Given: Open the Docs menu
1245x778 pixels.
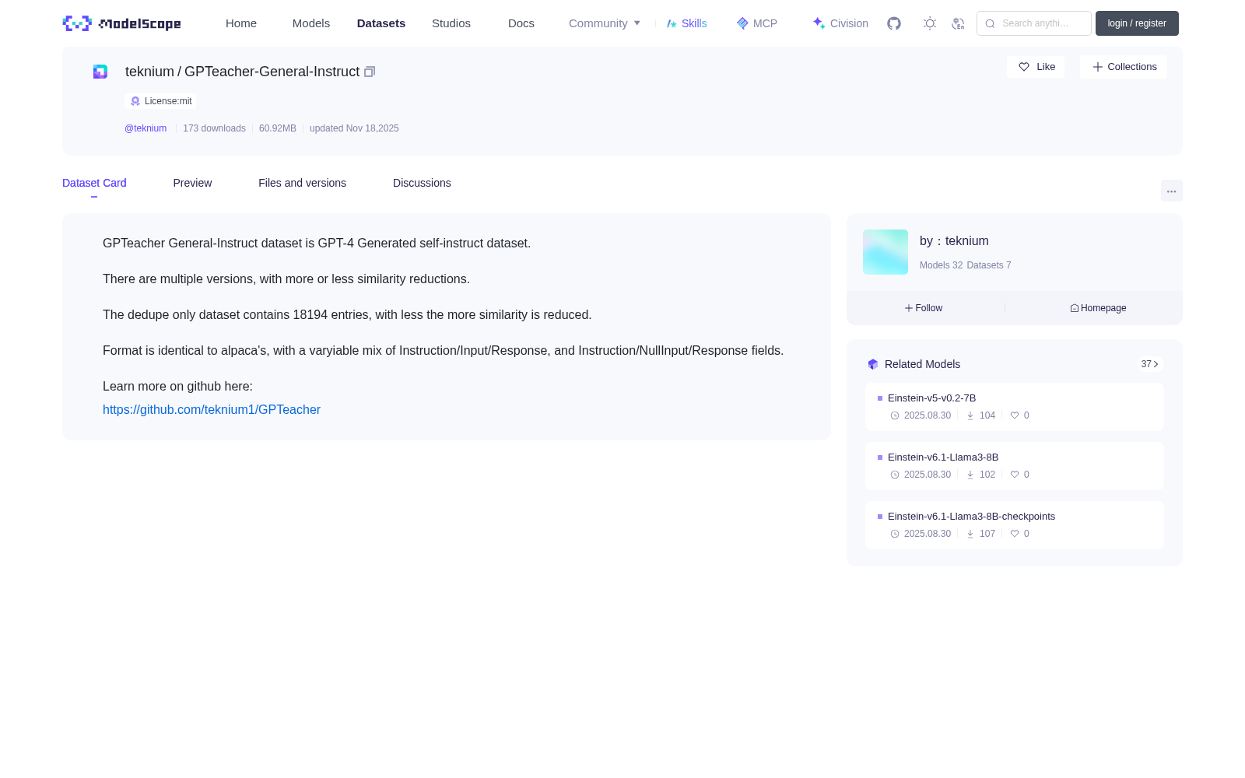Looking at the screenshot, I should [521, 23].
